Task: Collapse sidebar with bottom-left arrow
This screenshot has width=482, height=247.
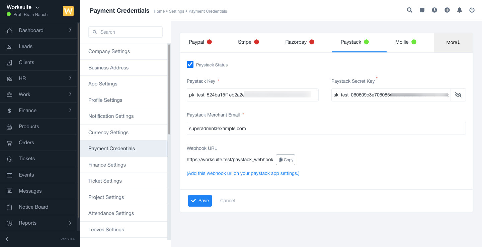Action: click(7, 239)
